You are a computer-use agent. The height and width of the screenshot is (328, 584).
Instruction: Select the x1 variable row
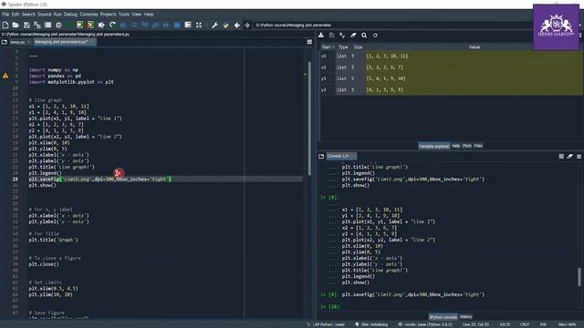coord(451,56)
